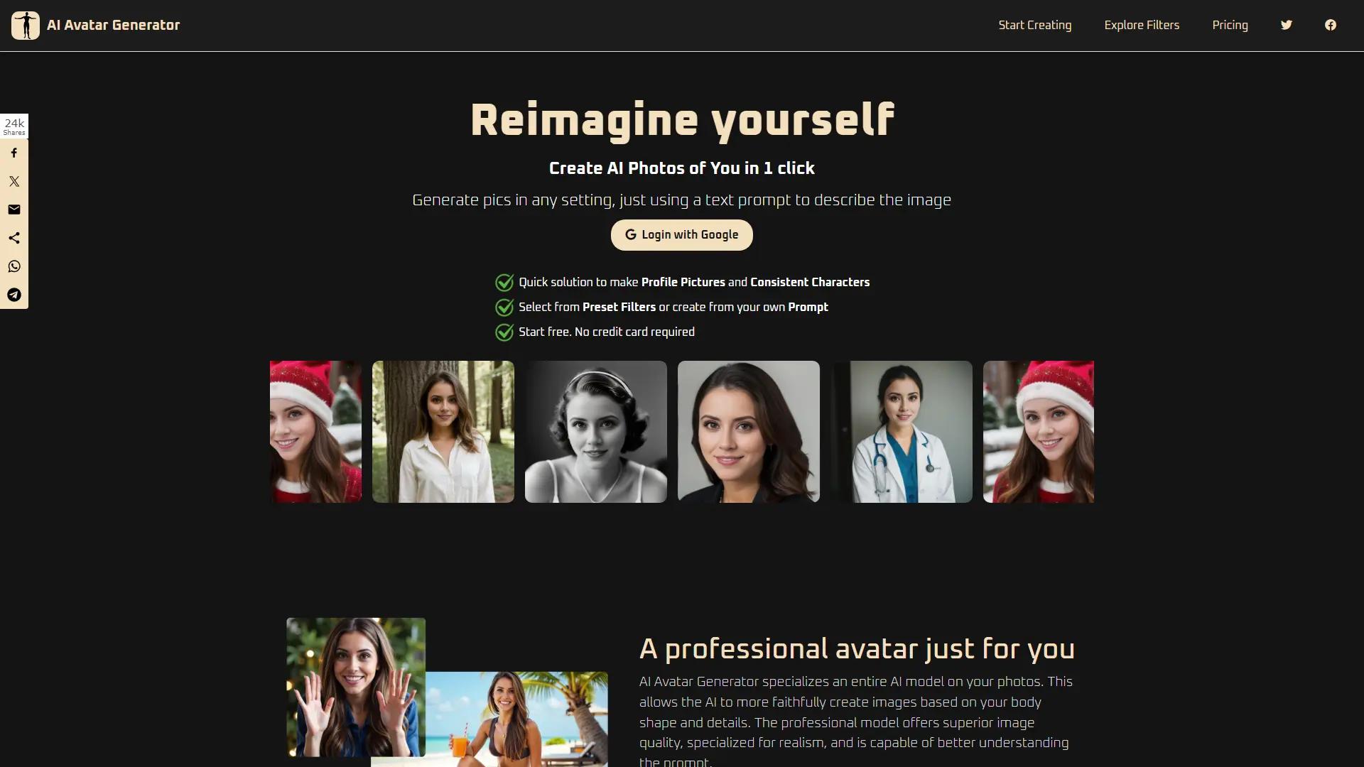Go to the Explore Filters nav item
Viewport: 1364px width, 767px height.
[x=1141, y=26]
